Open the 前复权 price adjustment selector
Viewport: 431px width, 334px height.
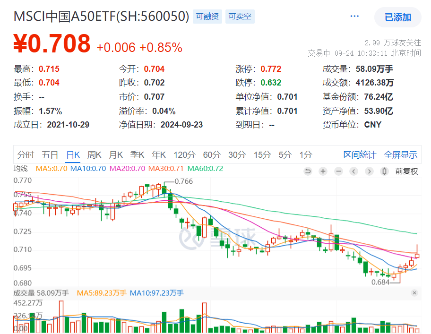pyautogui.click(x=405, y=171)
